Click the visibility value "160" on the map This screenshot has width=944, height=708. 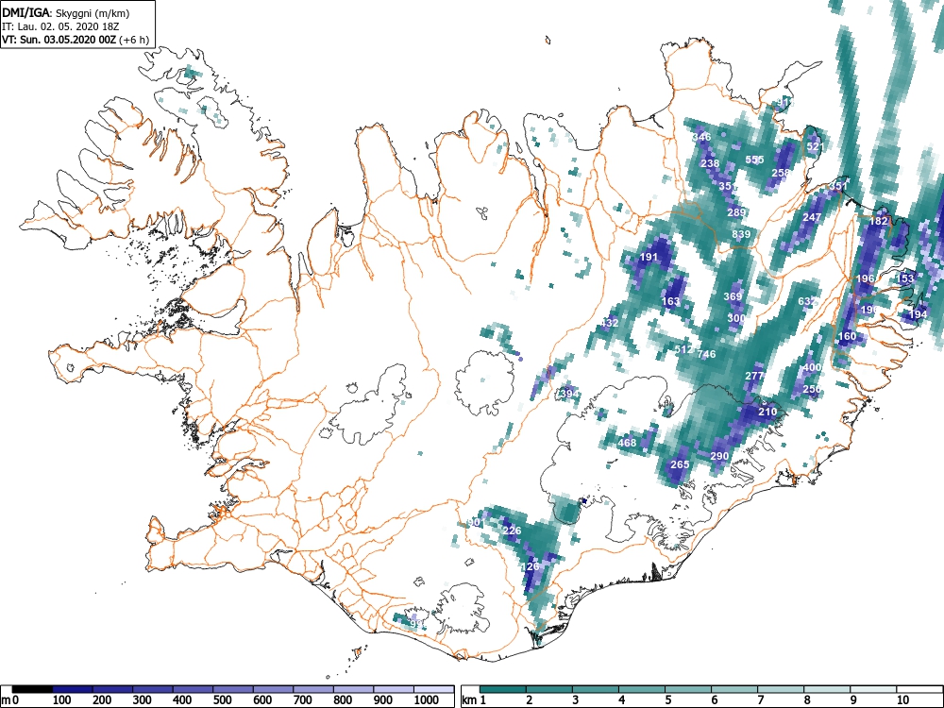pos(847,336)
